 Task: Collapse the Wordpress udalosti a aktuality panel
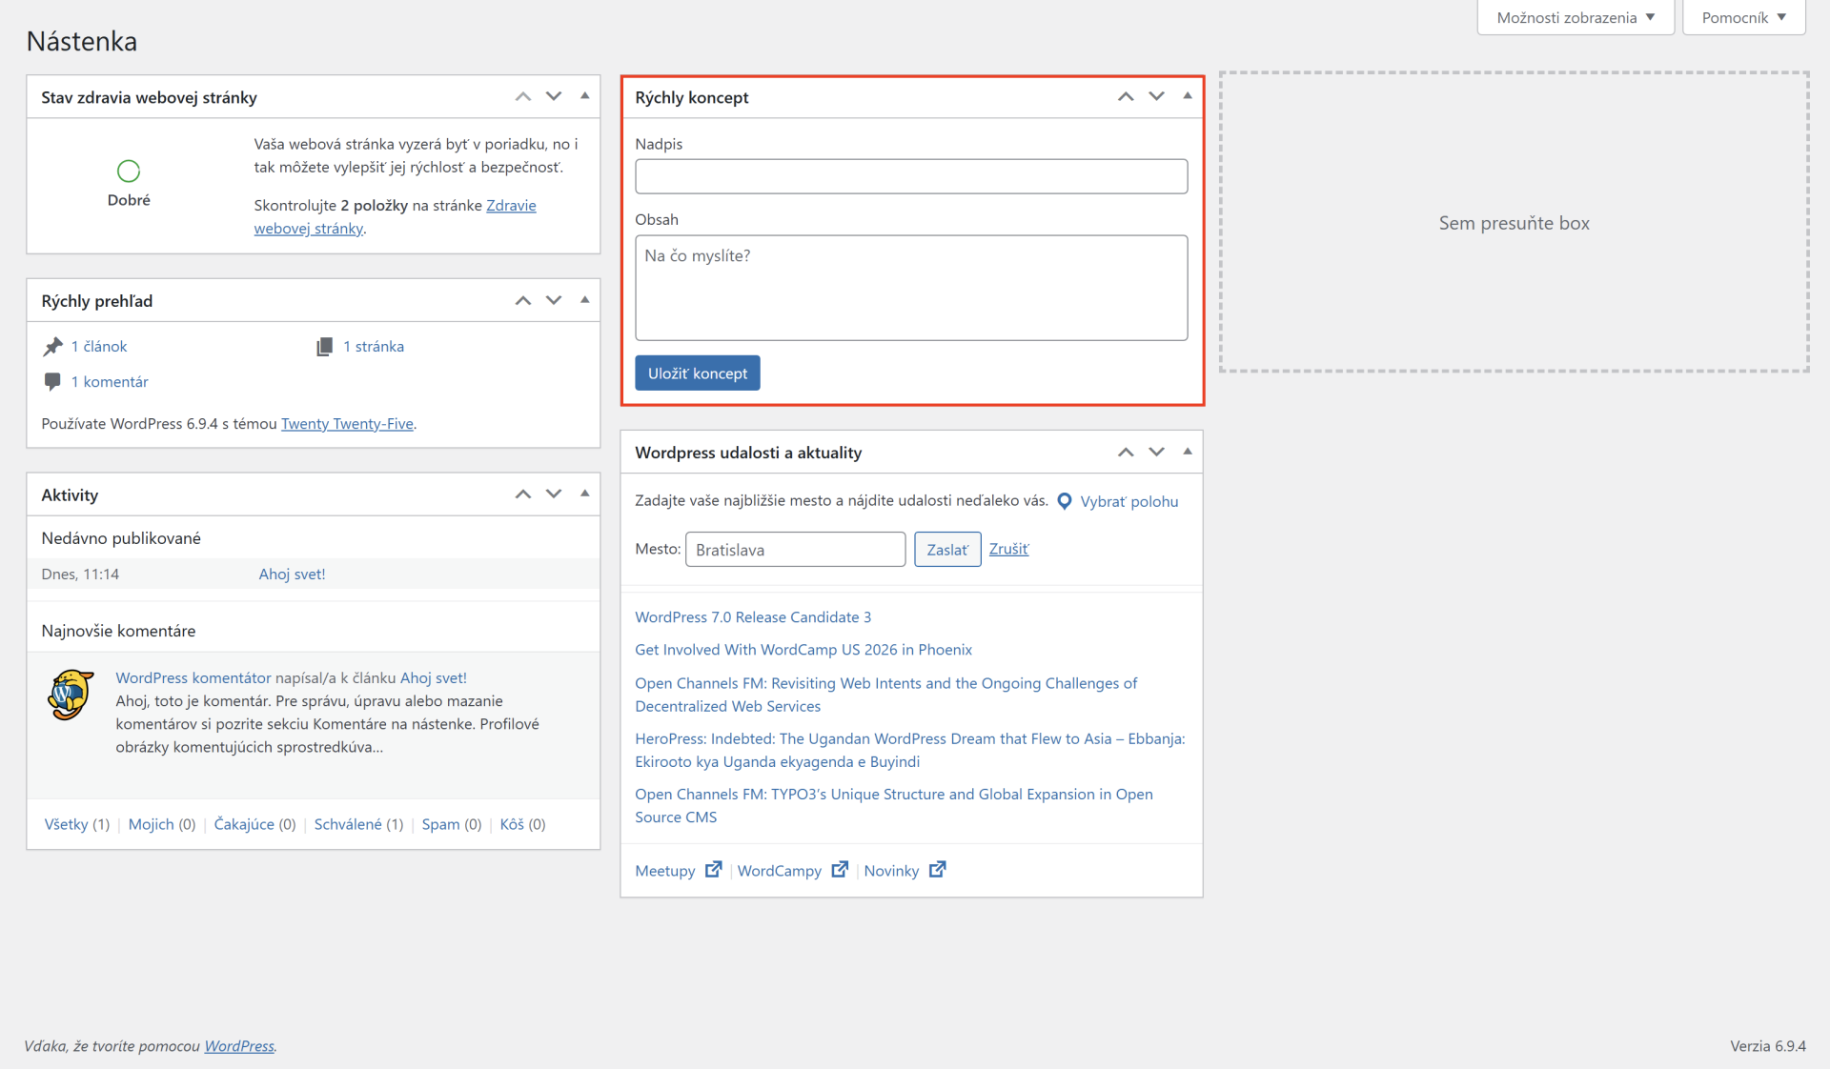[x=1187, y=452]
